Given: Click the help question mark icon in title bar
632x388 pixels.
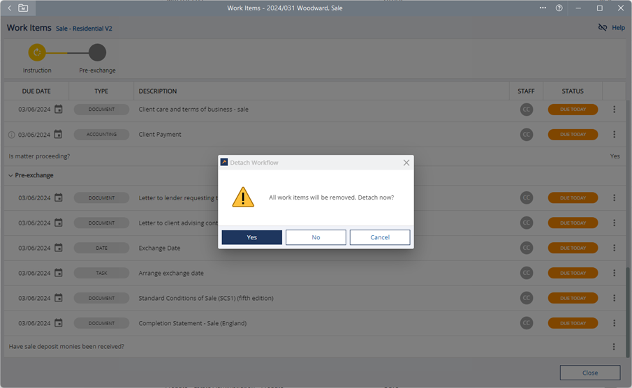Looking at the screenshot, I should [559, 8].
